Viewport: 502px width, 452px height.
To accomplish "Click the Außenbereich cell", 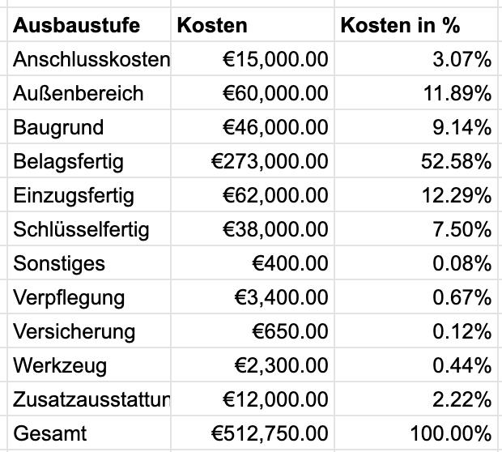I will pos(79,93).
